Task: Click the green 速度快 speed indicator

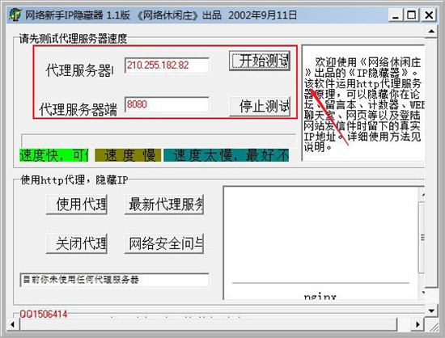Action: (x=54, y=155)
